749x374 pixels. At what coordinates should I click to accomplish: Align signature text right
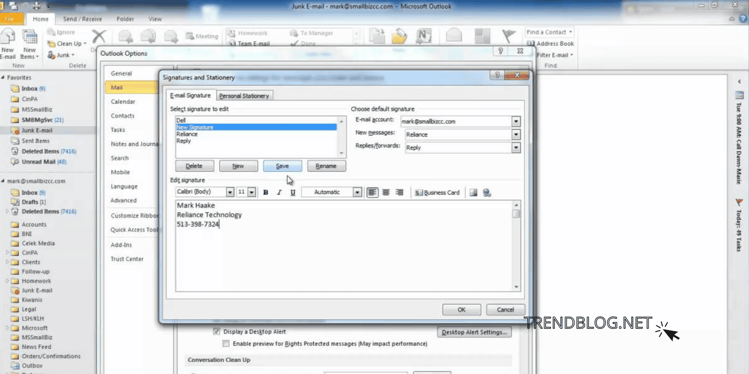click(400, 192)
